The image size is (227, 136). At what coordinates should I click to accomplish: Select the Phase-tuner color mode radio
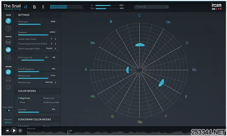(x=48, y=98)
